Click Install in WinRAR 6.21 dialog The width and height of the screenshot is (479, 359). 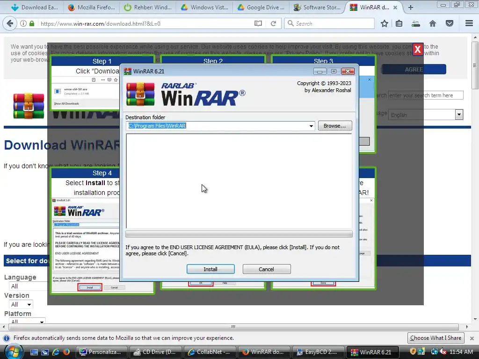coord(210,269)
